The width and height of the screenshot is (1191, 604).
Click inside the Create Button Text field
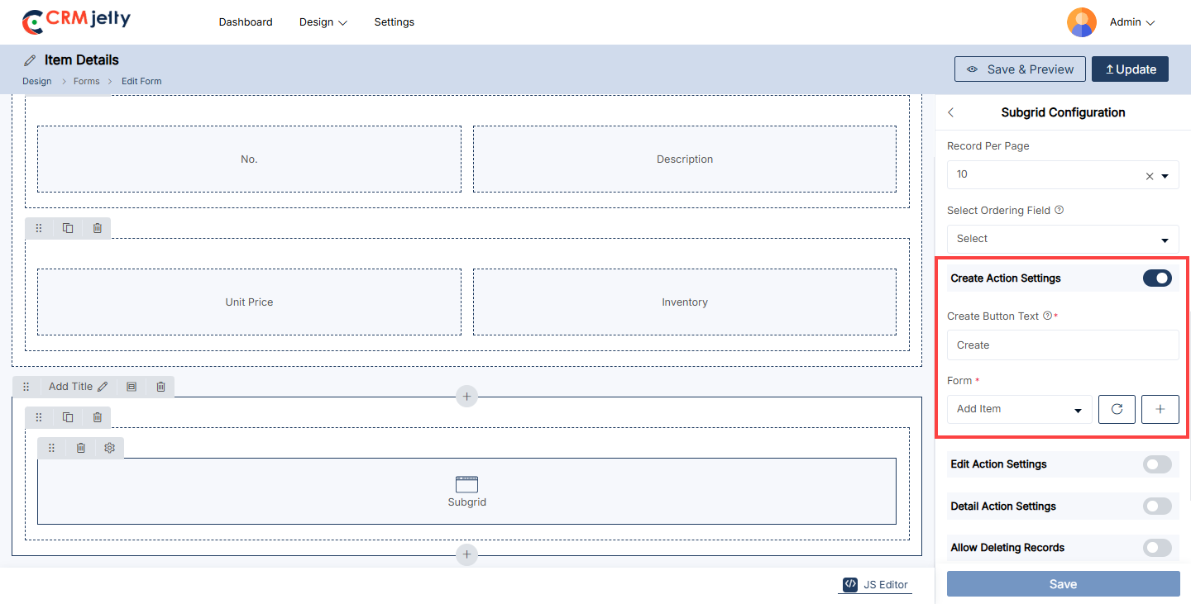pyautogui.click(x=1063, y=345)
